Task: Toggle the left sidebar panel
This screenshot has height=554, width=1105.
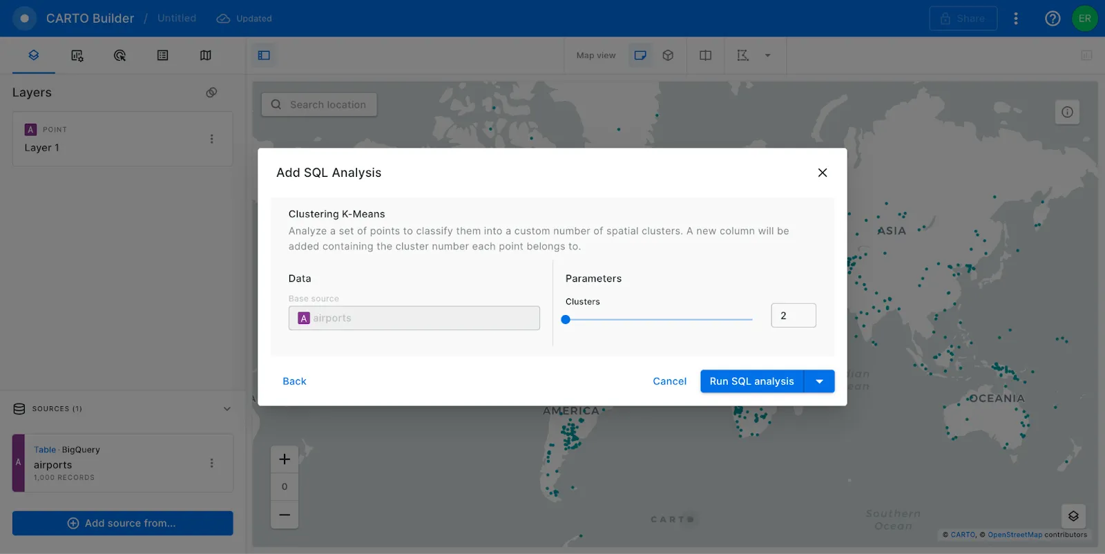Action: tap(264, 55)
